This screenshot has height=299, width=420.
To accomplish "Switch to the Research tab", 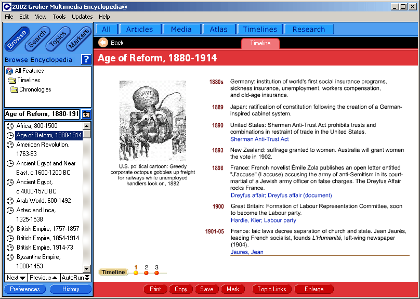I will coord(309,29).
